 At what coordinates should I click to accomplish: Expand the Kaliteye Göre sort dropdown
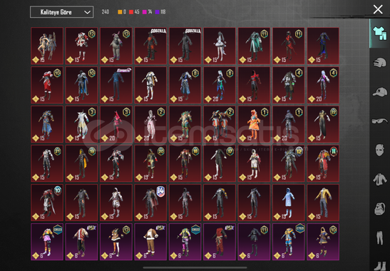click(62, 12)
